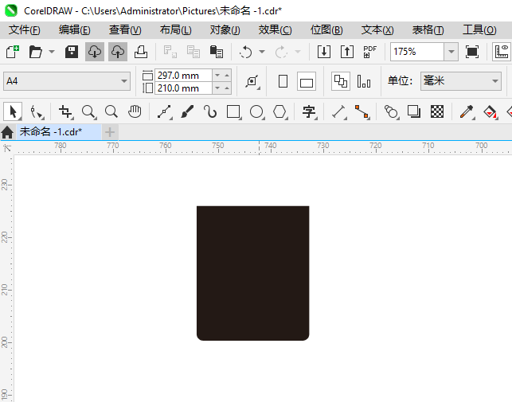
Task: Select the Rectangle tool
Action: point(234,111)
